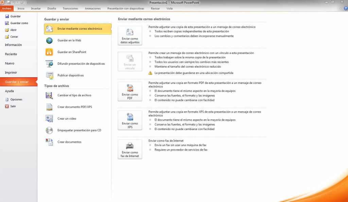Viewport: 348px width, 202px height.
Task: Select Empaquetar presentación para CD
Action: [73, 130]
